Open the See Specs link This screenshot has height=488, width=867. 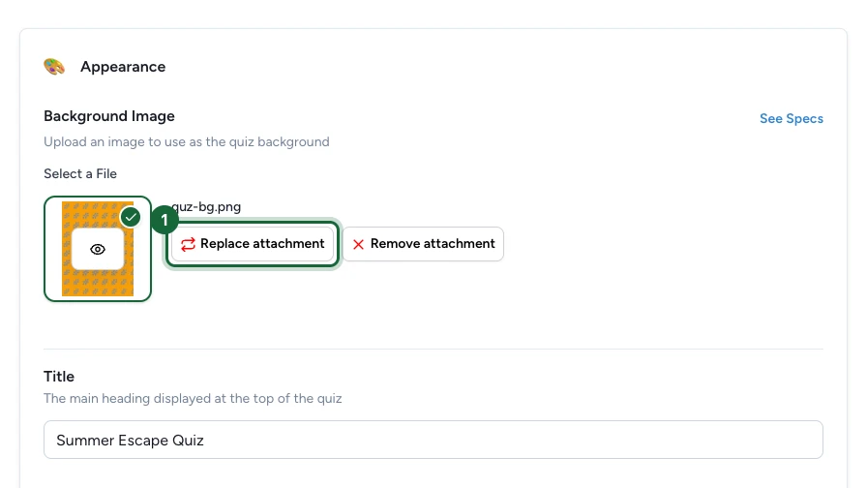[x=792, y=118]
